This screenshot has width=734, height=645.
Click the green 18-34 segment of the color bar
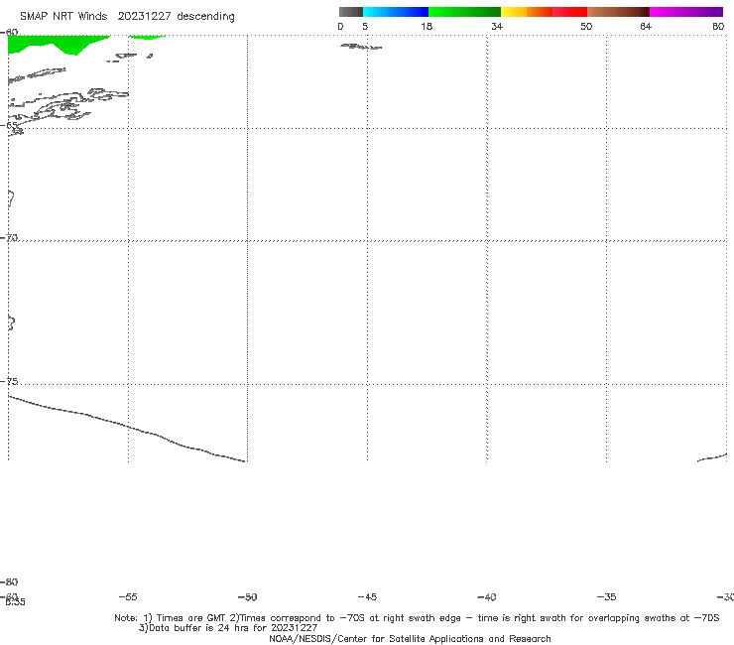465,12
